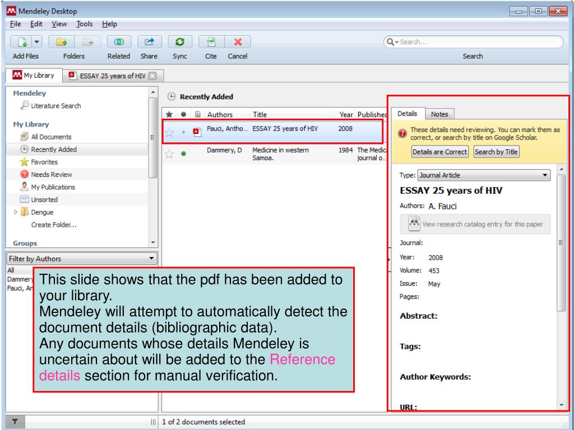Click the Cite toolbar icon
The image size is (574, 430).
[211, 41]
